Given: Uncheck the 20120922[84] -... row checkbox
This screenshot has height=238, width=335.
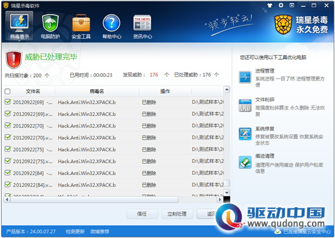Looking at the screenshot, I should [x=8, y=172].
